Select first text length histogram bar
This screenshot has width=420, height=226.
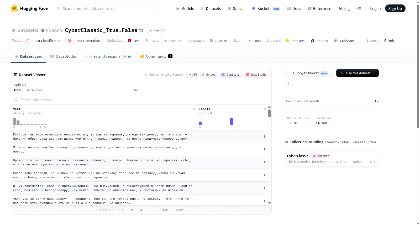coord(15,121)
